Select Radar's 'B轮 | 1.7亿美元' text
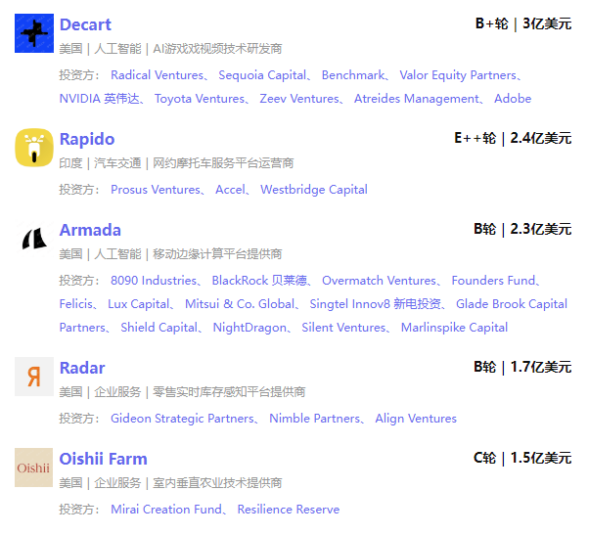This screenshot has height=535, width=589. point(522,367)
